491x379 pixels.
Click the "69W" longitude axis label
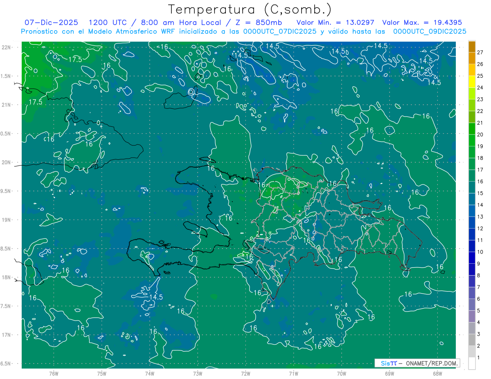(x=390, y=373)
